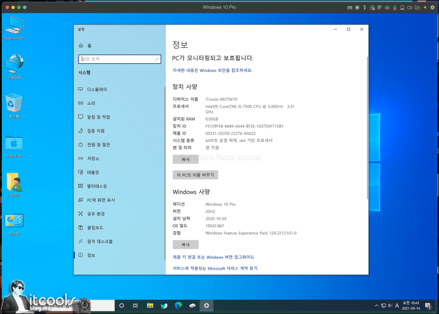Click the Parallels CD/DVD disc icon
Viewport: 439px width, 314px height.
point(372,8)
